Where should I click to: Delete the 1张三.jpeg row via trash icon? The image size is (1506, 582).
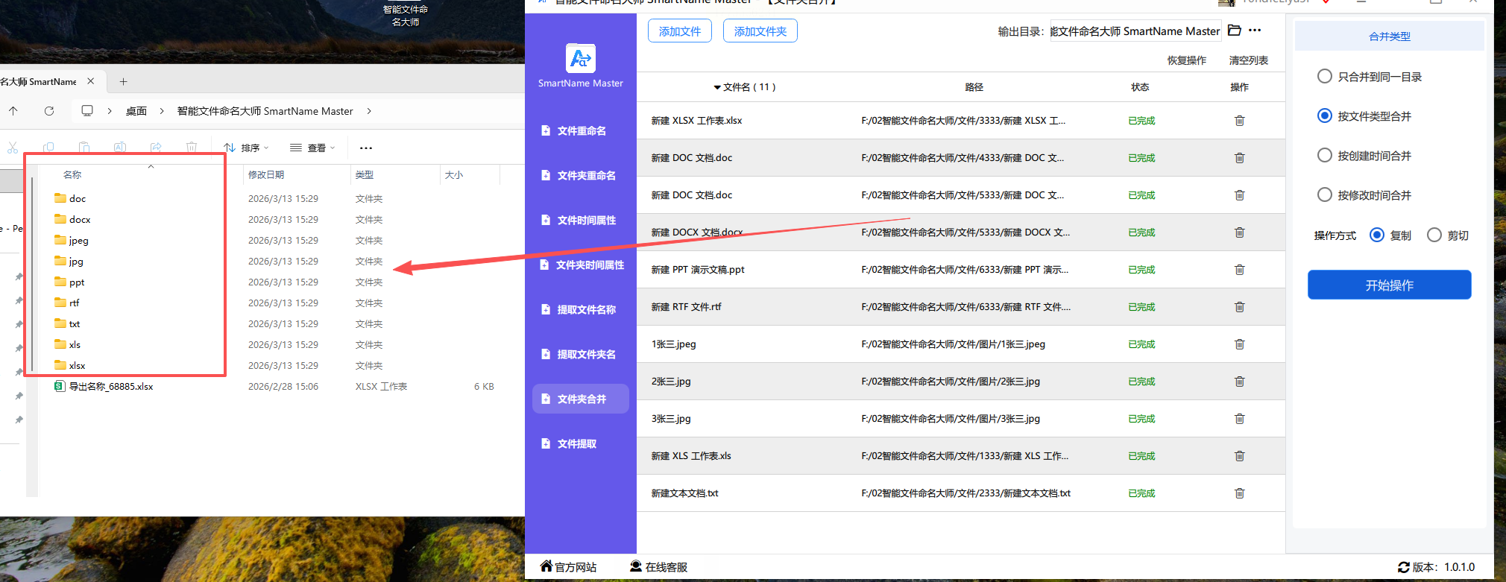coord(1239,344)
